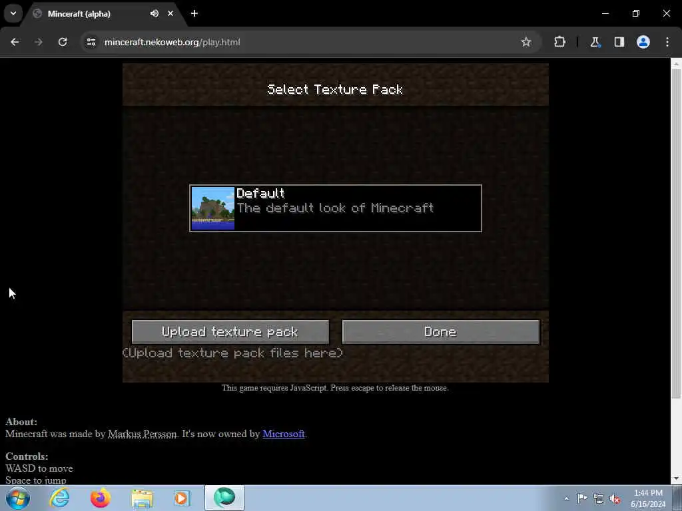Open the Chrome profile avatar
This screenshot has width=682, height=511.
pyautogui.click(x=643, y=42)
